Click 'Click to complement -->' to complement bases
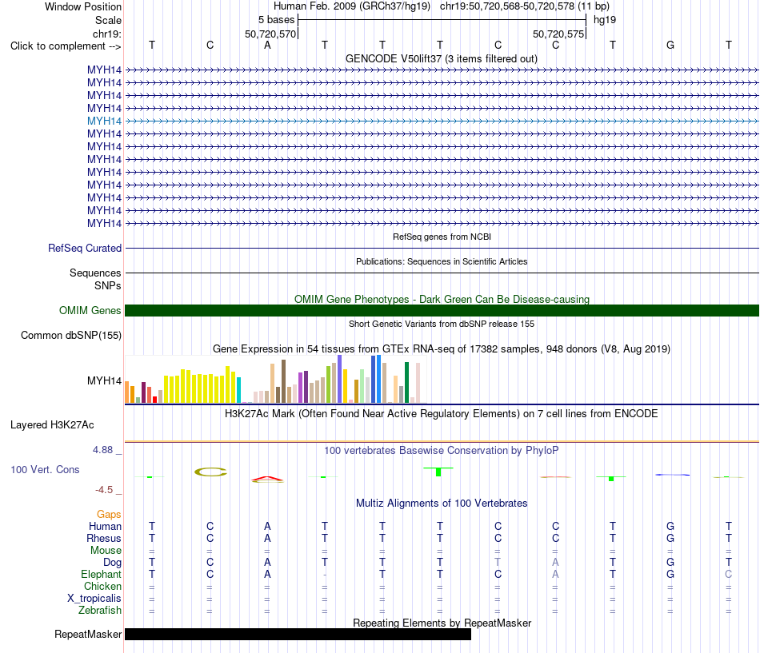This screenshot has height=653, width=760. tap(66, 46)
